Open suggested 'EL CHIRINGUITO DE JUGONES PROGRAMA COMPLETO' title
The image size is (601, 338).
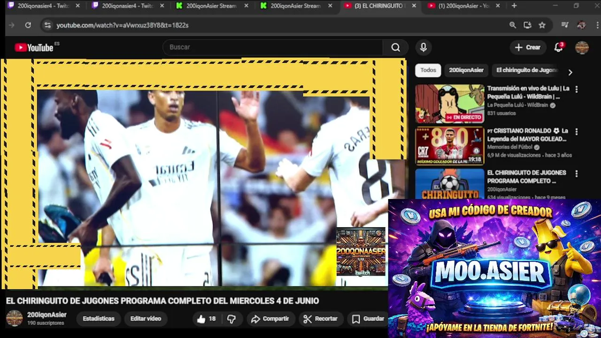(526, 177)
